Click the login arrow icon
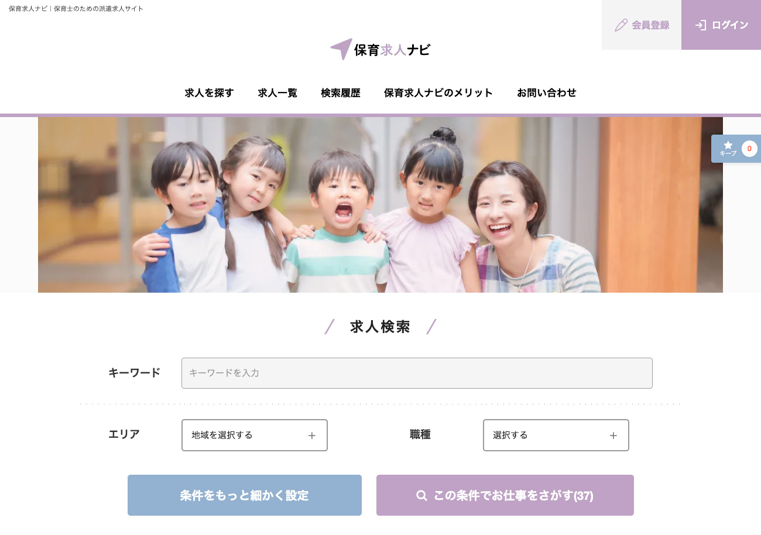Image resolution: width=761 pixels, height=535 pixels. point(701,25)
